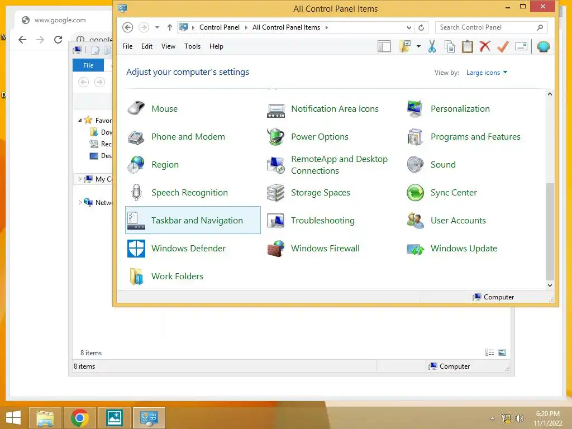Click the Windows Update icon

pos(415,249)
